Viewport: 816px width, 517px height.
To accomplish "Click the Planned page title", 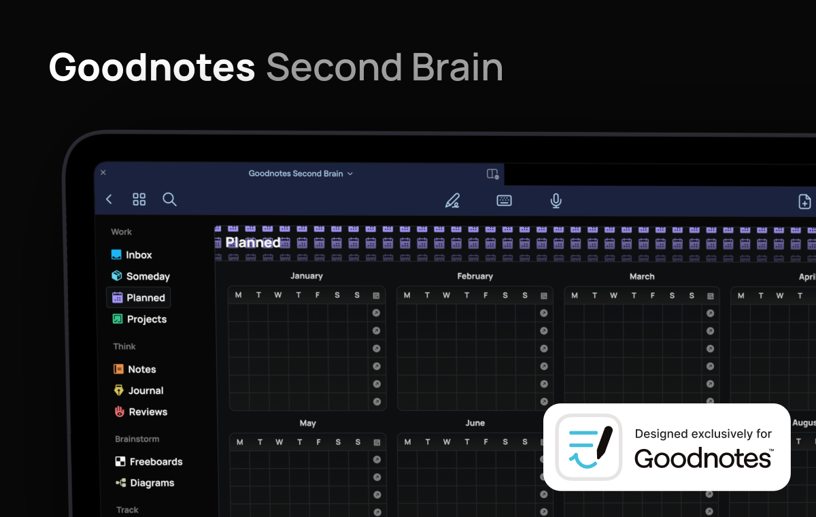I will 253,242.
